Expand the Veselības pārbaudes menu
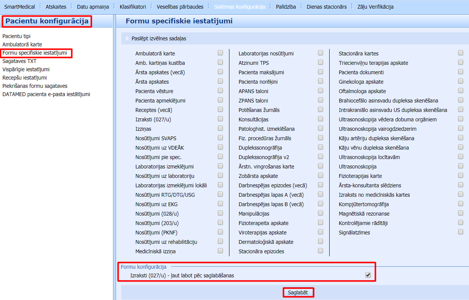 (x=180, y=7)
